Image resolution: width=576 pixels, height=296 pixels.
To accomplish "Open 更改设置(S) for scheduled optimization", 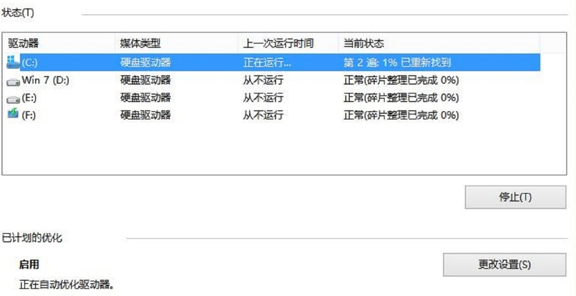I will click(504, 265).
